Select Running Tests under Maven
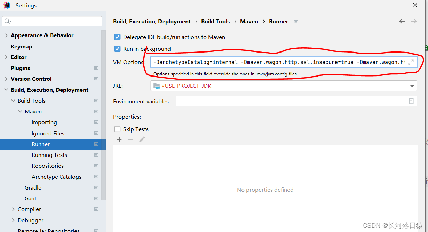428x232 pixels. coord(49,155)
